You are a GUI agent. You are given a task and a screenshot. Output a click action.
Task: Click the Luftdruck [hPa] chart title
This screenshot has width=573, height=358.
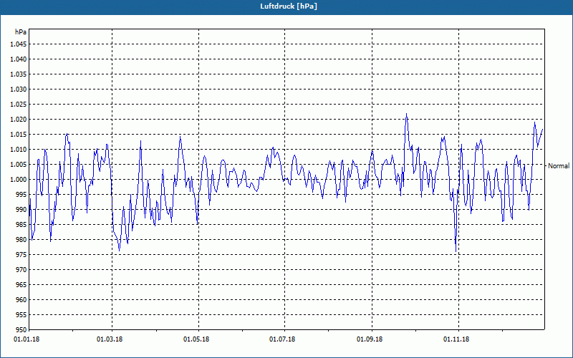(x=289, y=6)
